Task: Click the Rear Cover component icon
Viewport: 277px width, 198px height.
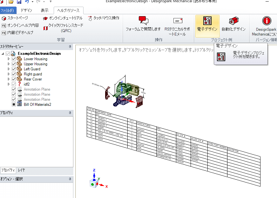Action: 19,79
